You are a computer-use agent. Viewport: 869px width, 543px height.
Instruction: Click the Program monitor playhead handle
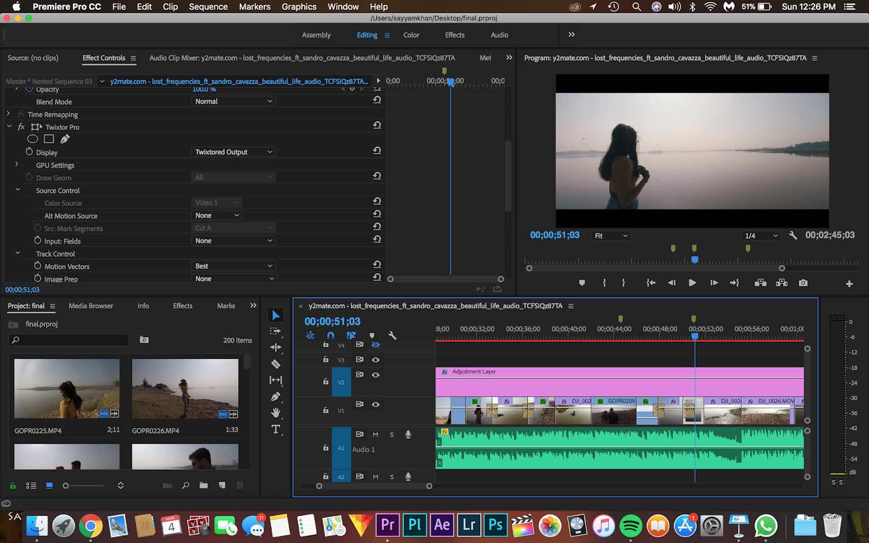pyautogui.click(x=695, y=260)
